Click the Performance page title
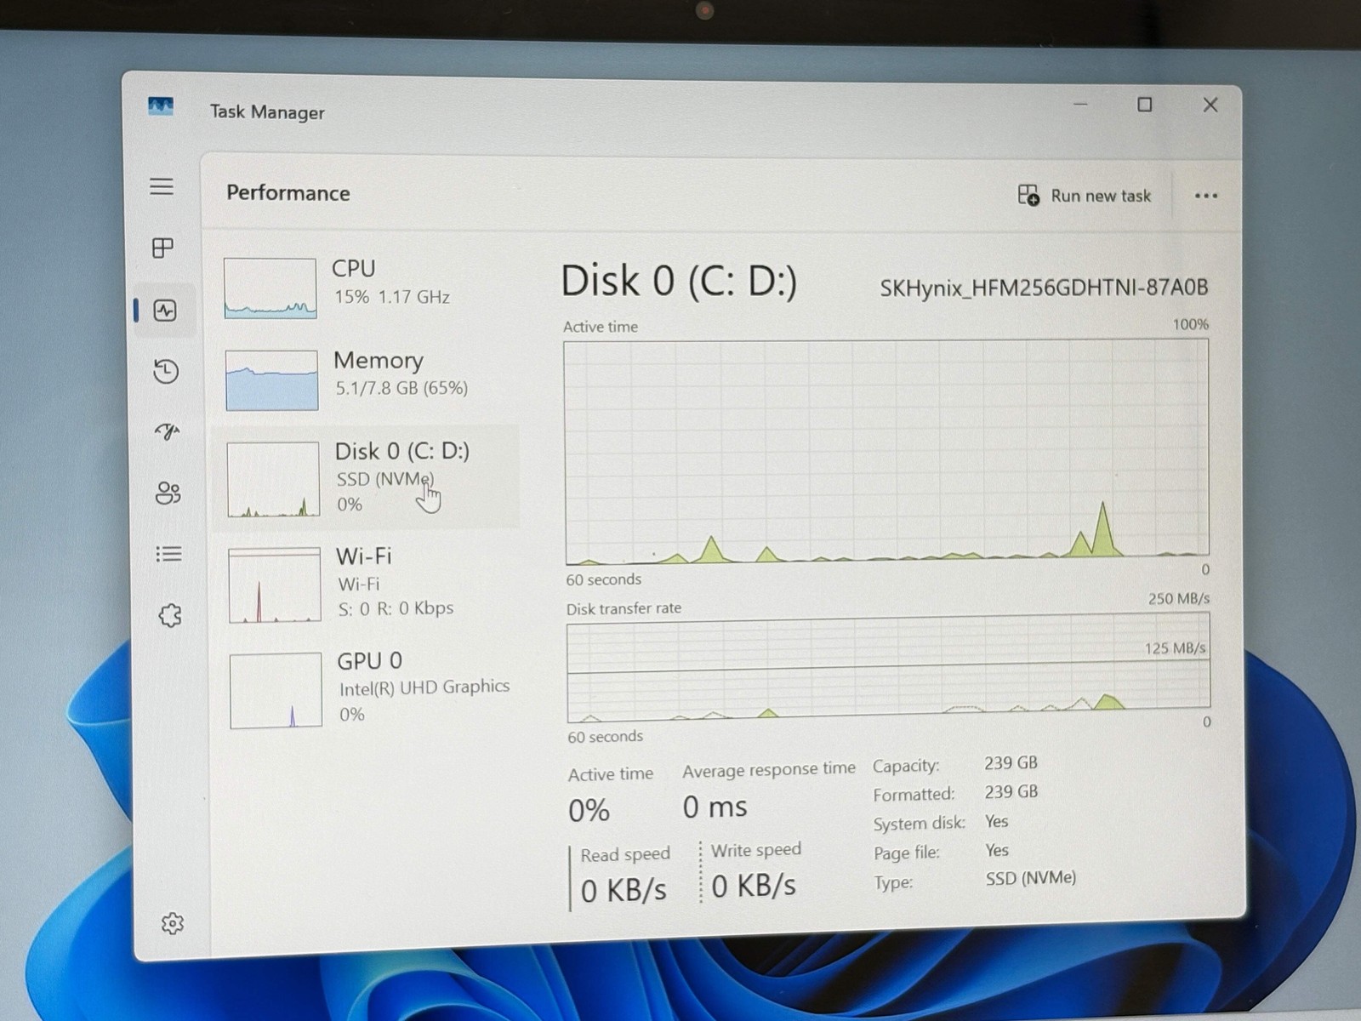Image resolution: width=1361 pixels, height=1021 pixels. pos(288,193)
